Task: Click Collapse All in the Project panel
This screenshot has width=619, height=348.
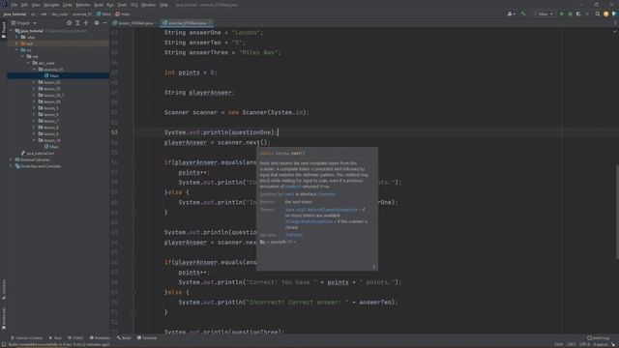Action: click(86, 23)
